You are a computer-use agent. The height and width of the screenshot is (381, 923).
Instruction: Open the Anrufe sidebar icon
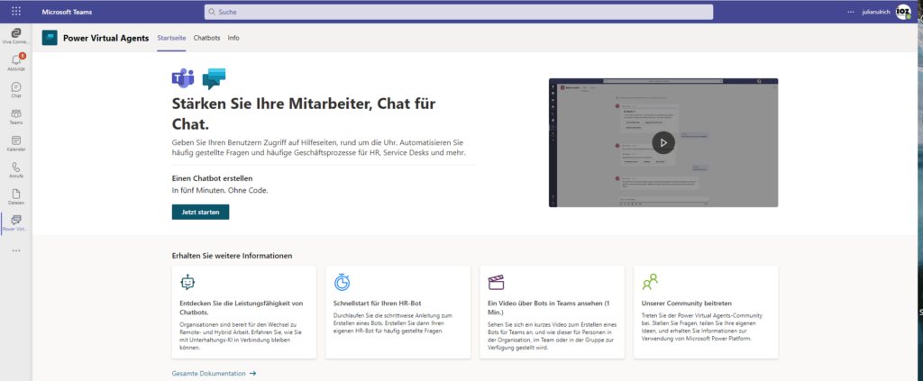pyautogui.click(x=16, y=170)
